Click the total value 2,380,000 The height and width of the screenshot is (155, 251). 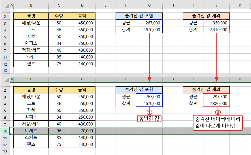(x=216, y=104)
